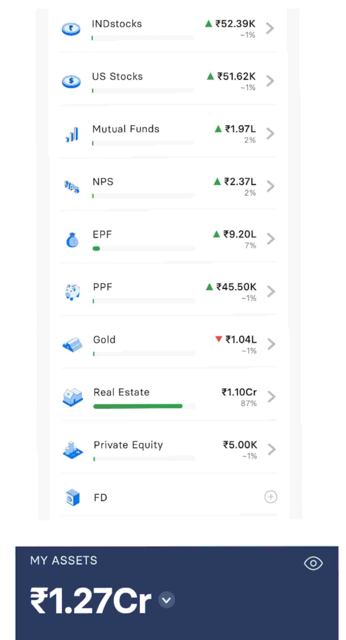Click the INDstocks rupee coin icon
The height and width of the screenshot is (640, 346).
[x=71, y=29]
